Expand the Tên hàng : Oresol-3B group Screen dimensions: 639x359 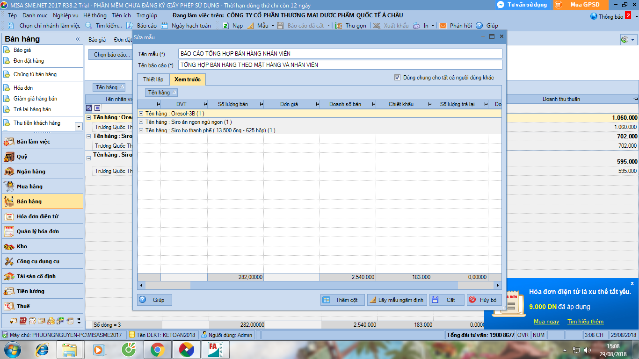(x=141, y=114)
